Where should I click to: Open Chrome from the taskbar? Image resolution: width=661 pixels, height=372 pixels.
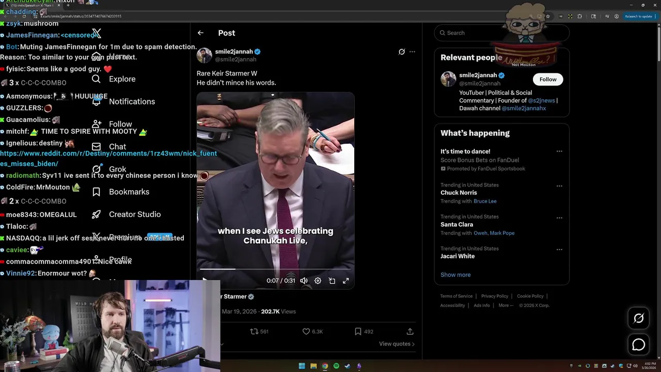[x=325, y=366]
